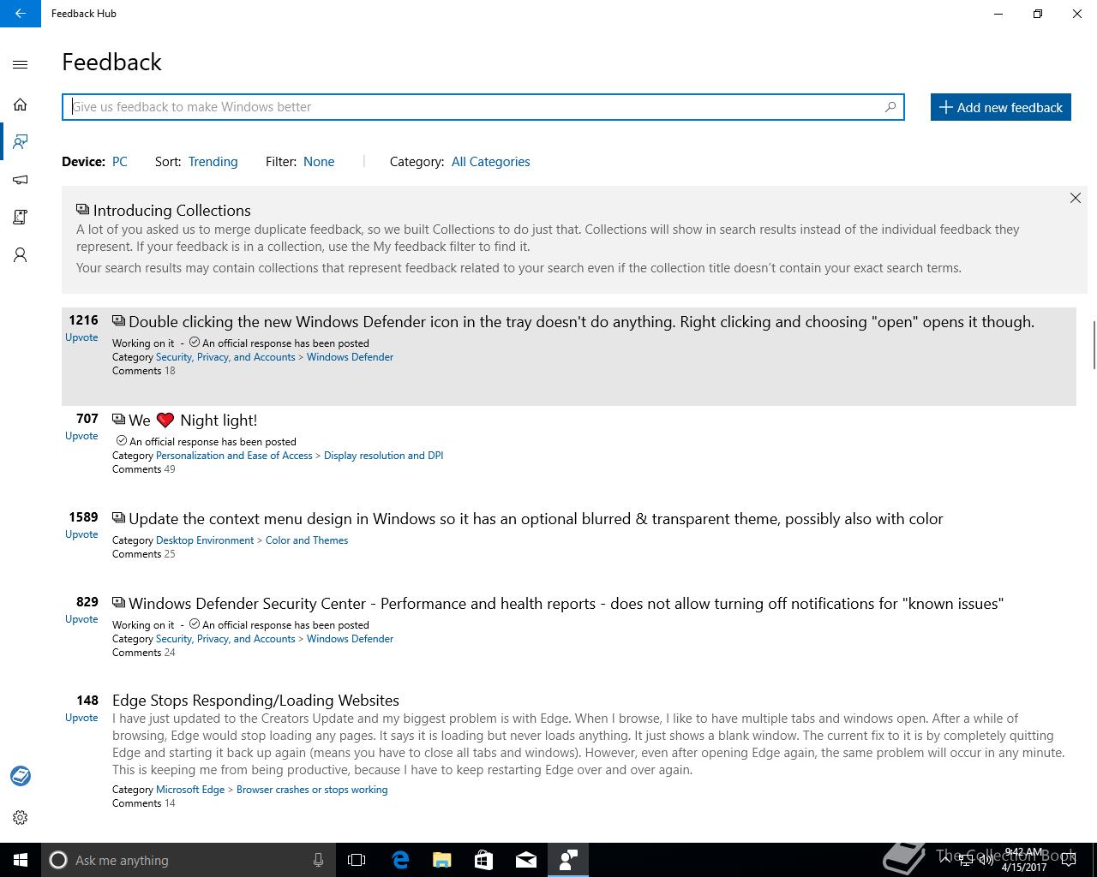1097x877 pixels.
Task: Upvote the Night light feedback
Action: pyautogui.click(x=81, y=436)
